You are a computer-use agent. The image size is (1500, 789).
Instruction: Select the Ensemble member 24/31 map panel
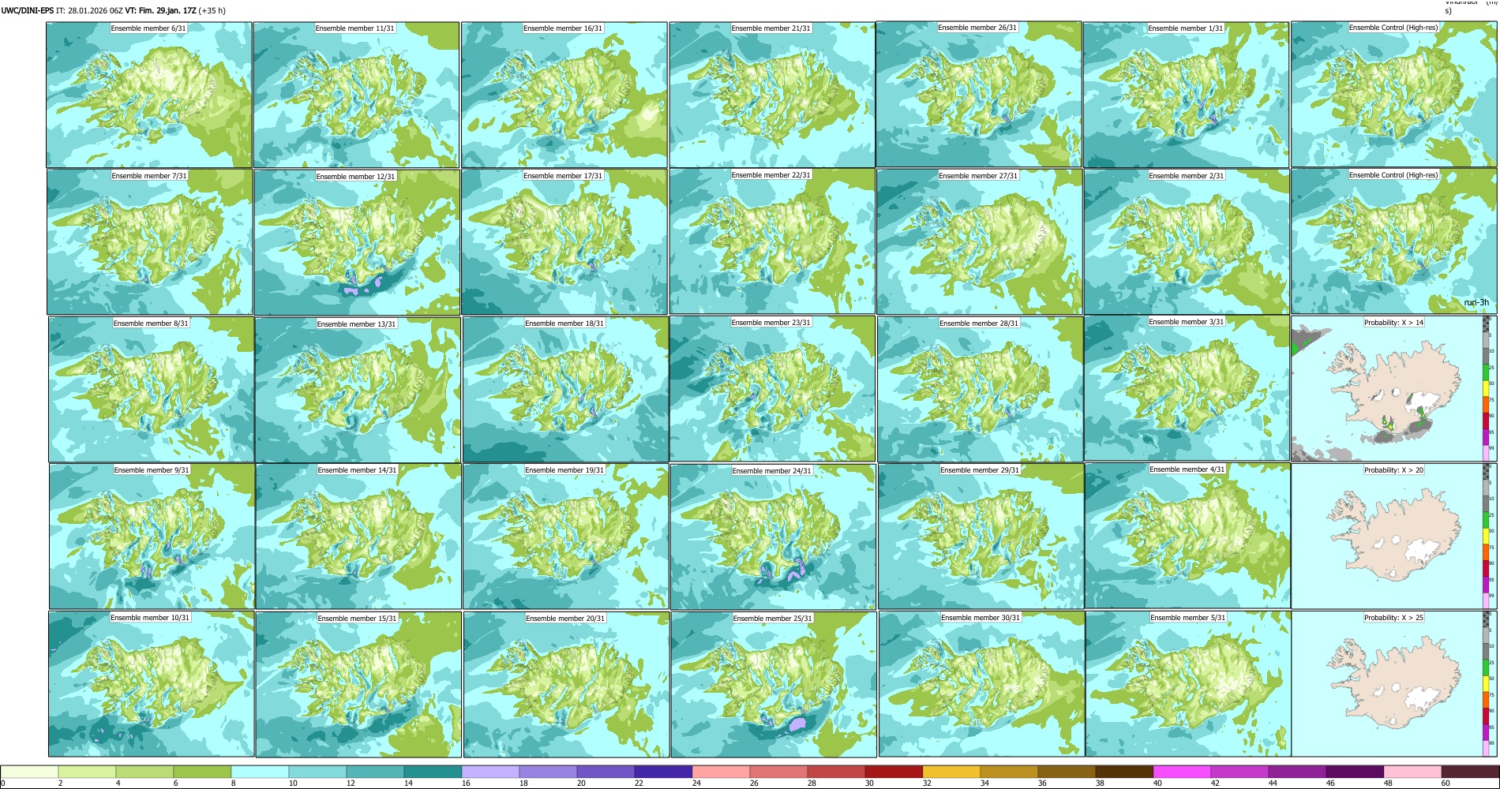(773, 537)
